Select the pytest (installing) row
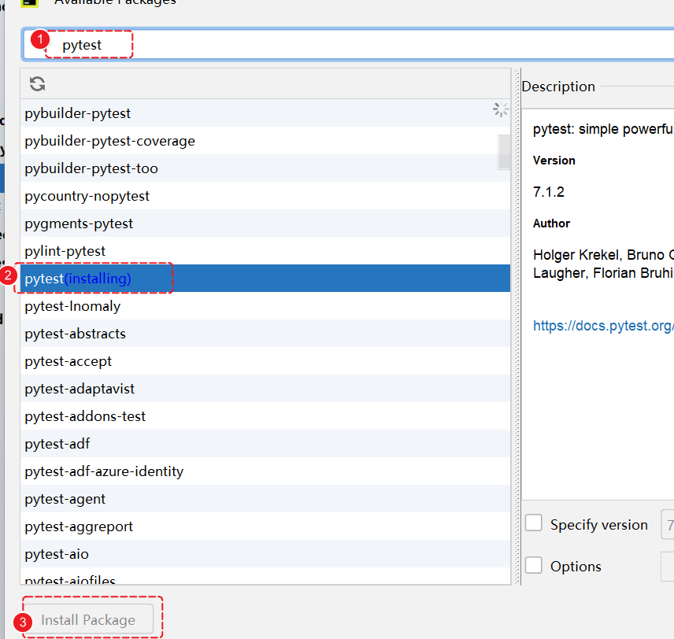Screen dimensions: 674x639 265,278
